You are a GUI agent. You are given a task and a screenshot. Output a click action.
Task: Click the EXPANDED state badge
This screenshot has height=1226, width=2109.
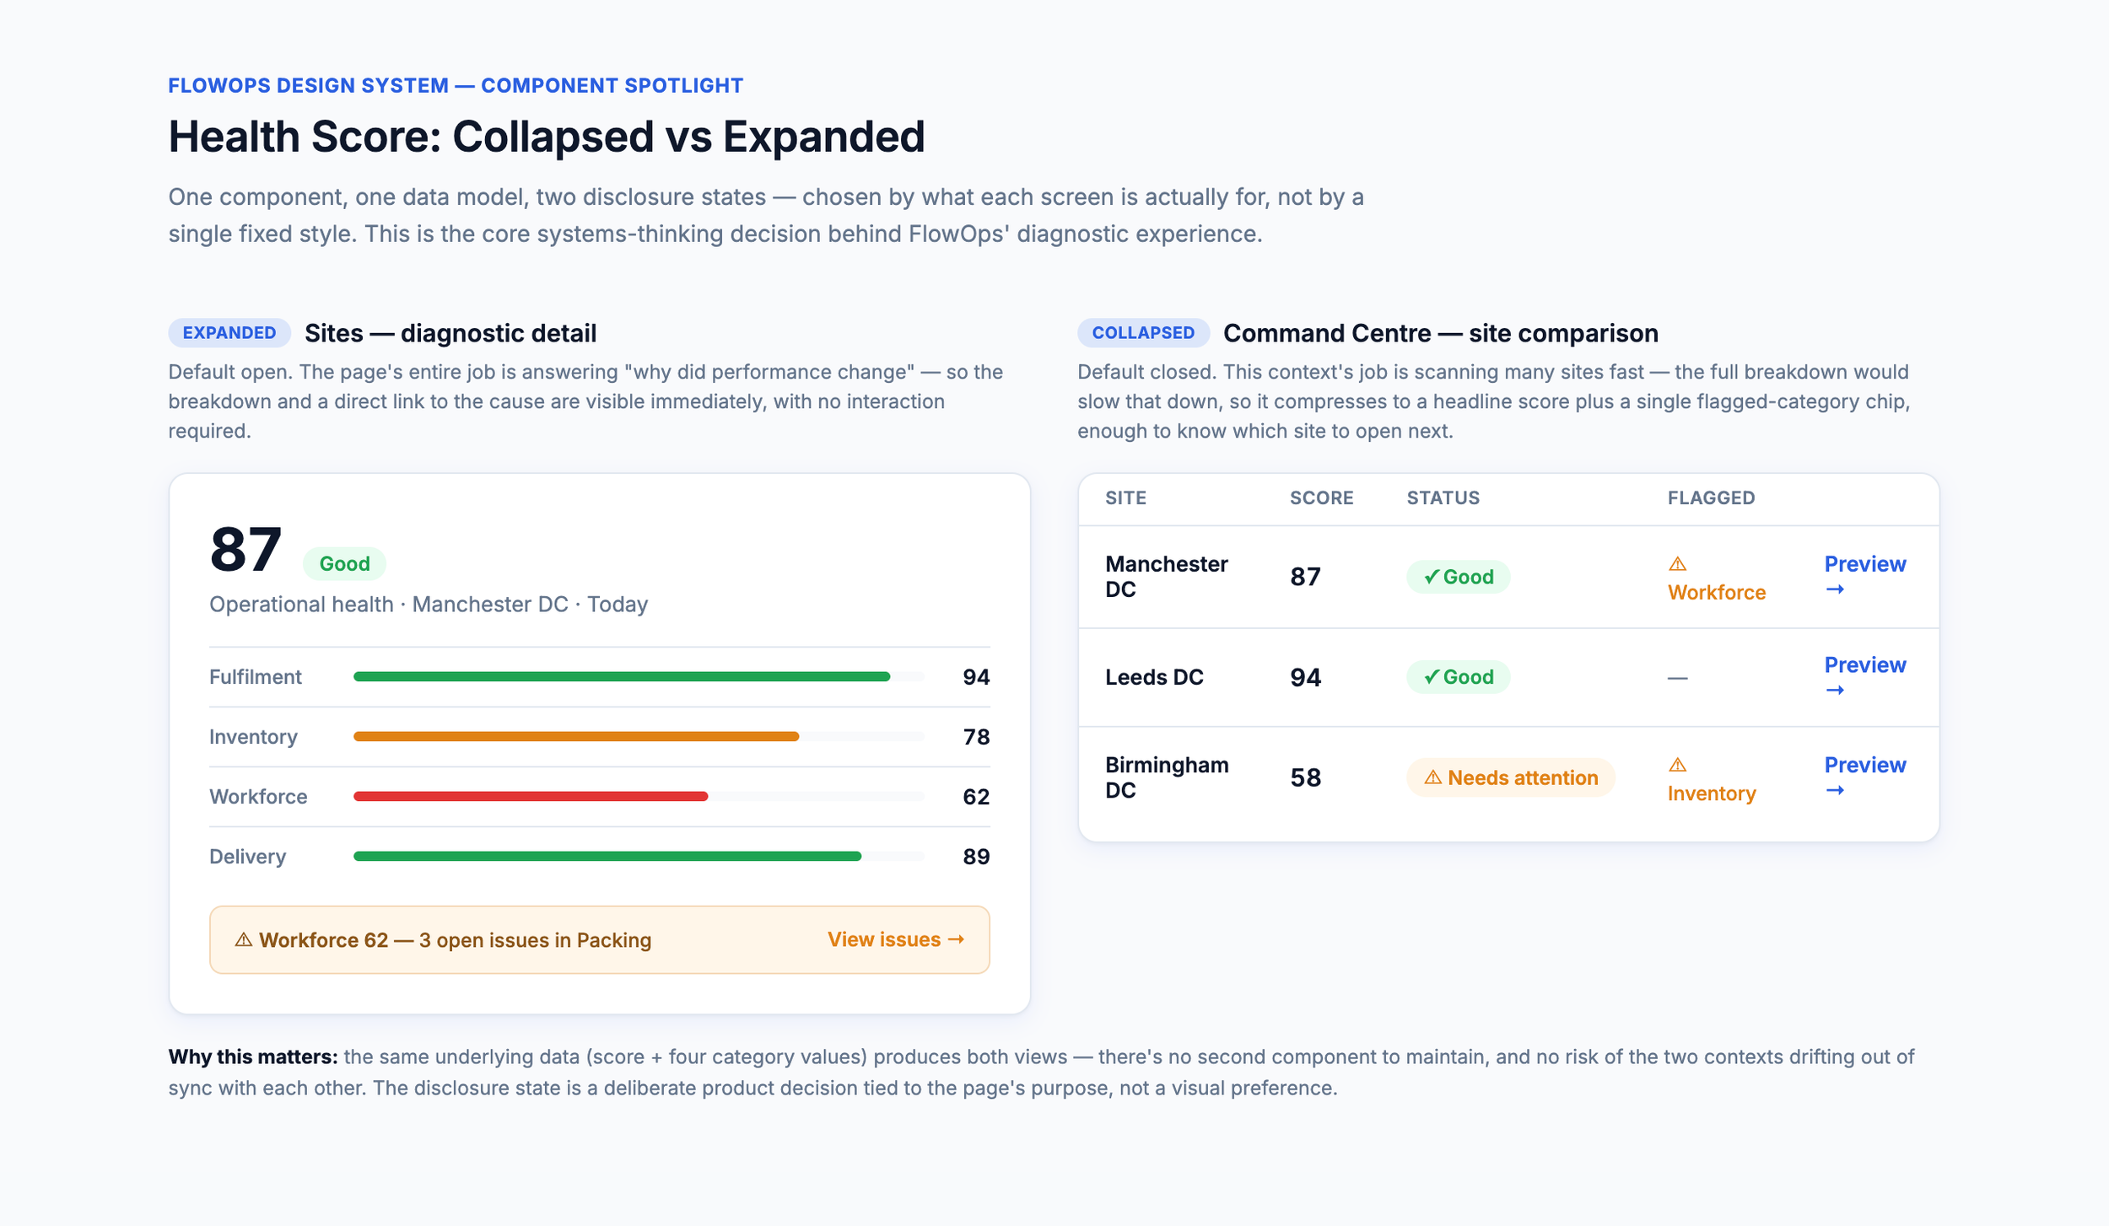(229, 333)
